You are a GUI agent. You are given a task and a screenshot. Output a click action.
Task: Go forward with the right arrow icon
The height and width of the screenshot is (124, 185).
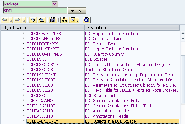click(18, 20)
